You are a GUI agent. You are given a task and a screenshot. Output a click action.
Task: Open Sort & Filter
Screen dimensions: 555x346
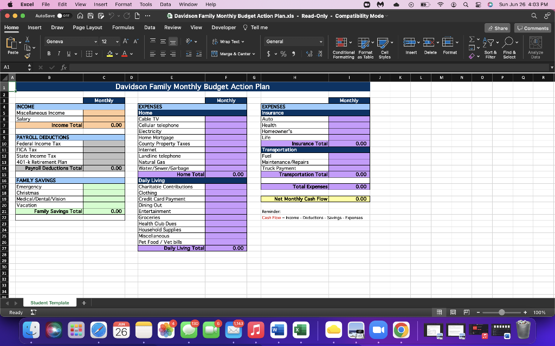(490, 48)
